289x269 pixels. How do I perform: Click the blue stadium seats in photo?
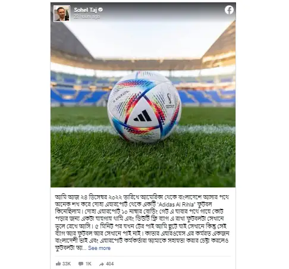click(x=206, y=96)
